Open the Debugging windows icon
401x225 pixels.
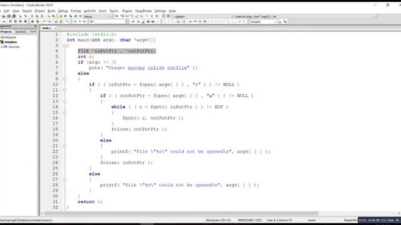pos(164,16)
